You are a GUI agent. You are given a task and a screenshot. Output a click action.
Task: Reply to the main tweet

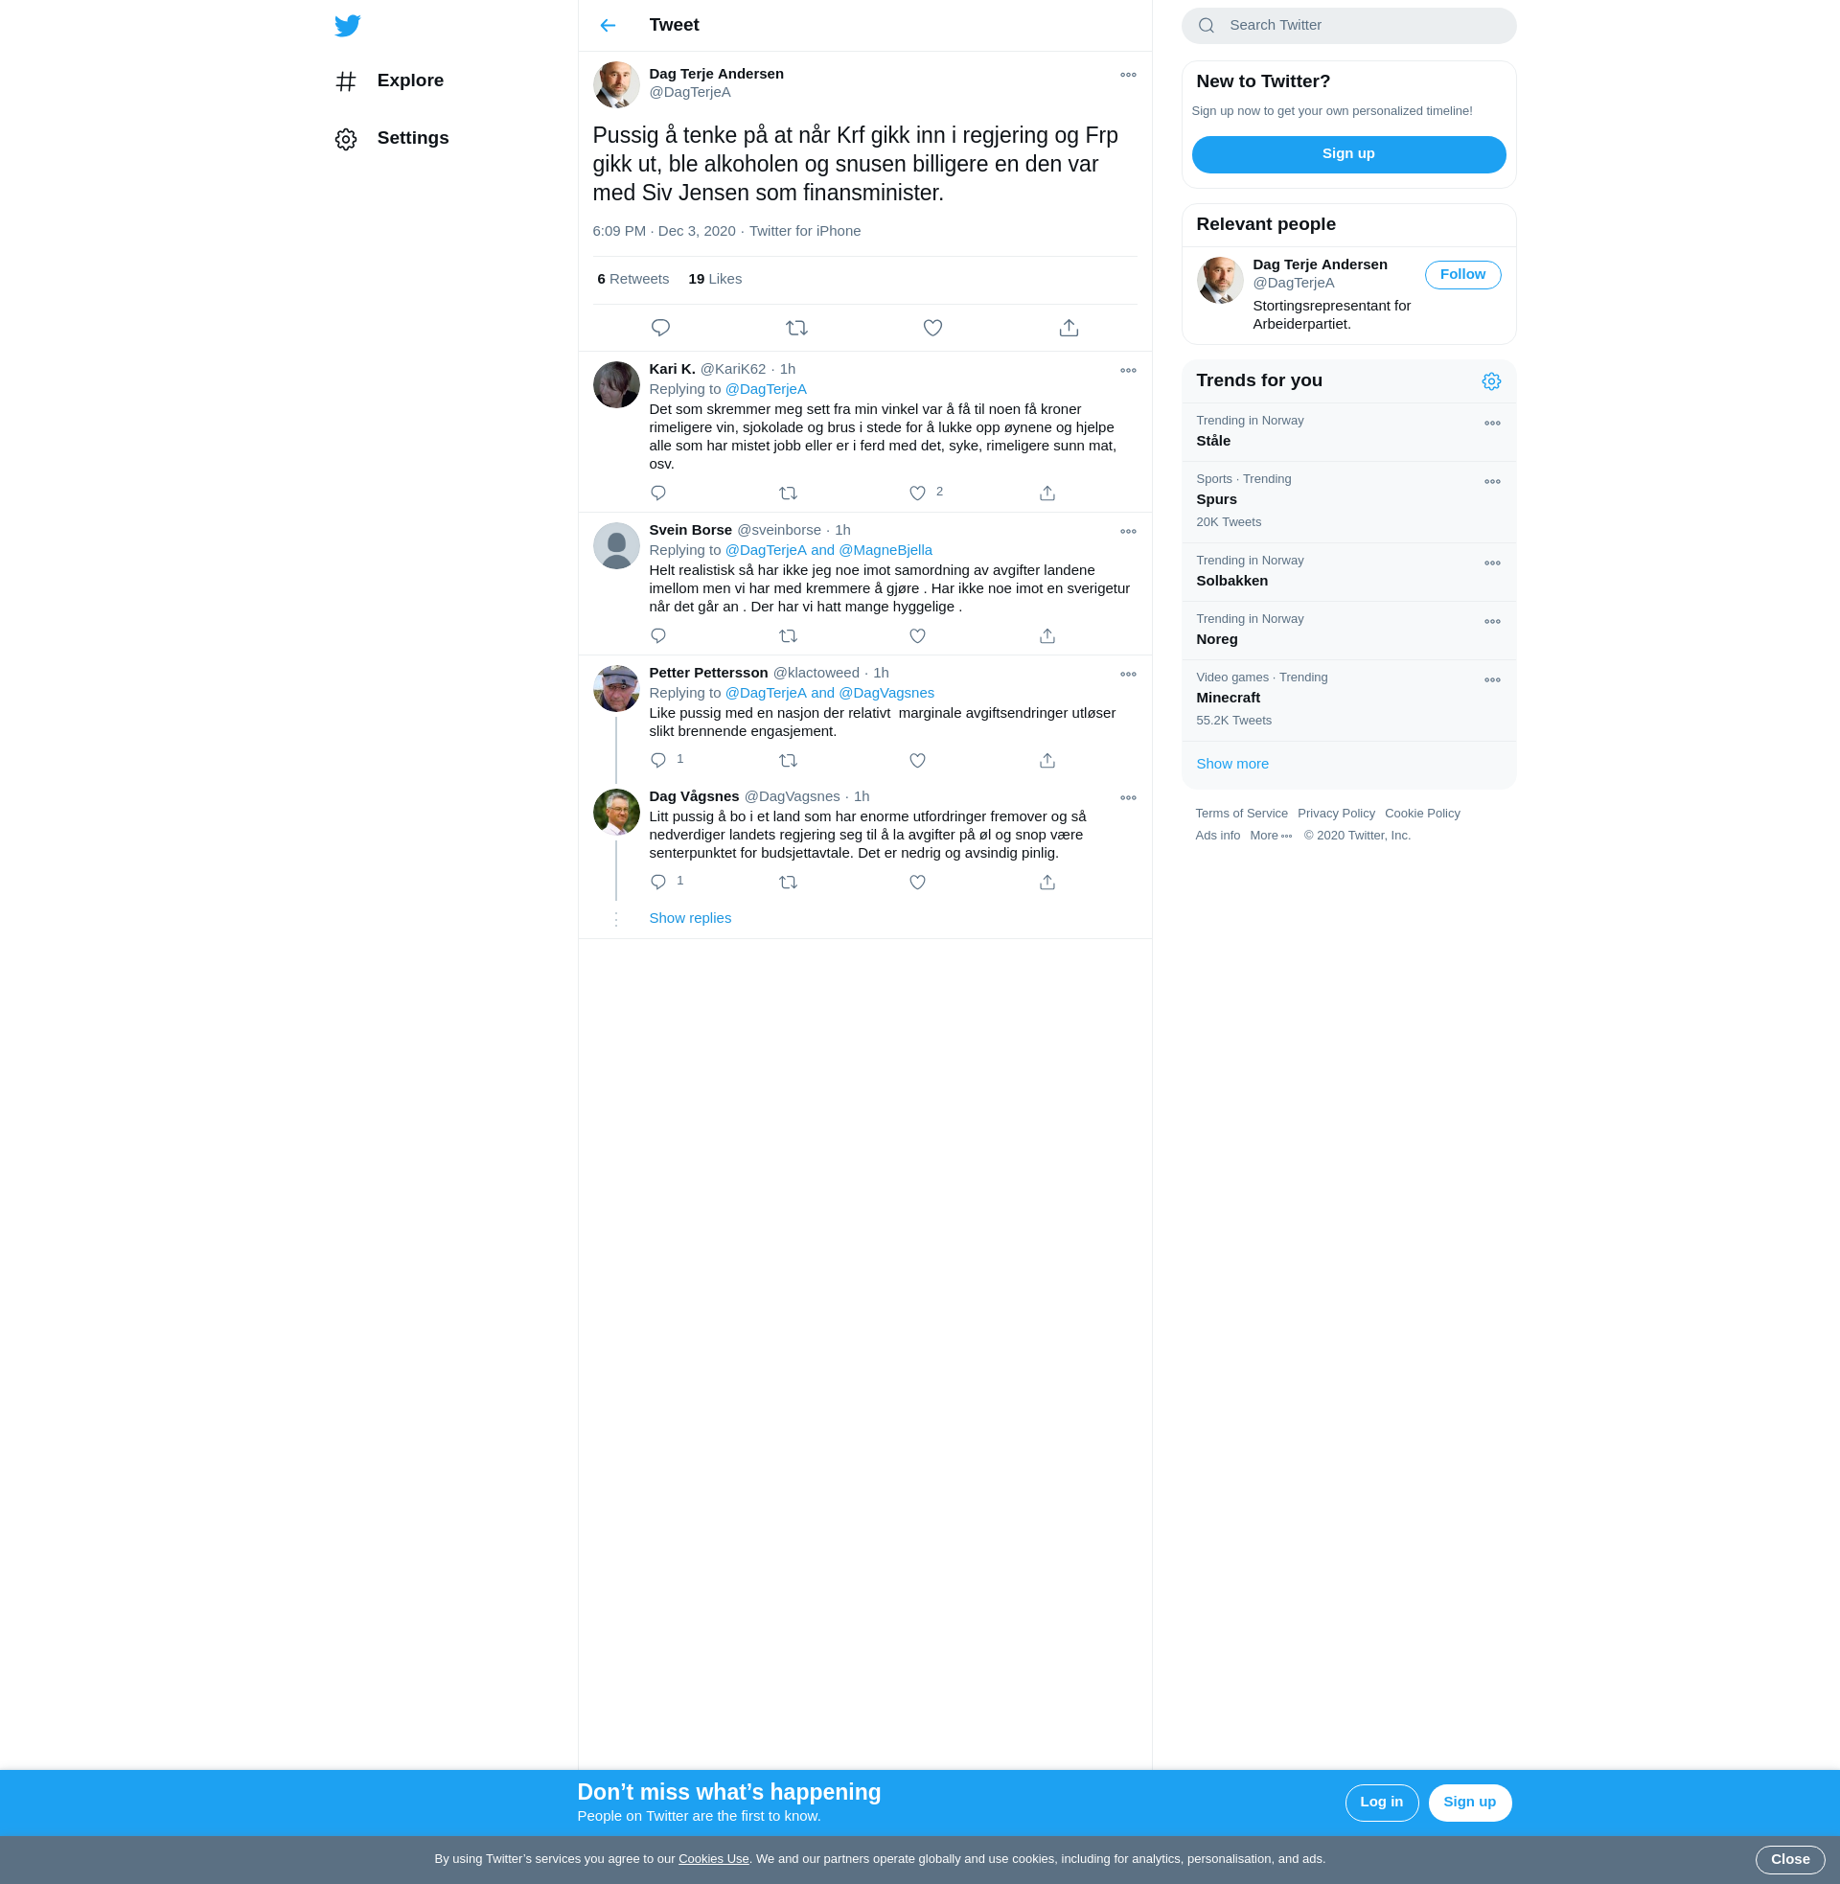pyautogui.click(x=661, y=328)
